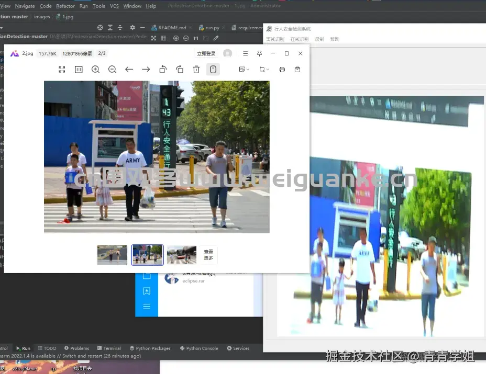Open the Python Packages tool window
This screenshot has height=374, width=486.
150,348
